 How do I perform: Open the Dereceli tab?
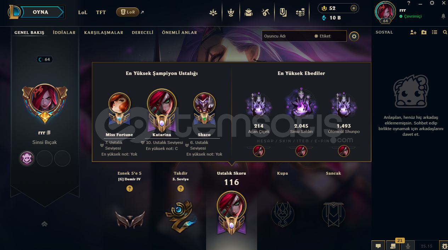click(143, 33)
